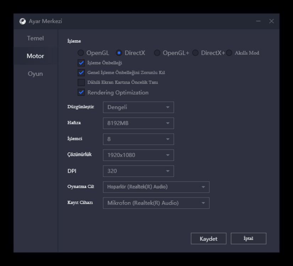Click the Çözünürlük label
The height and width of the screenshot is (266, 293).
[x=80, y=155]
